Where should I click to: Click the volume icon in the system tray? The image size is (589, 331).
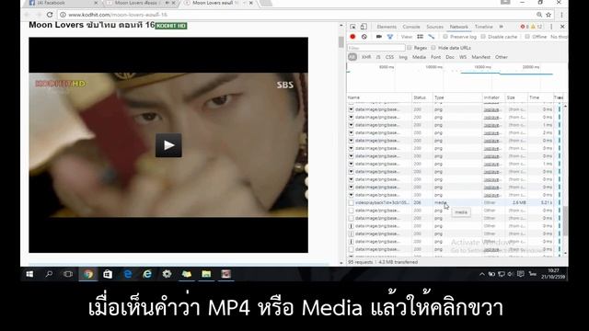click(511, 274)
